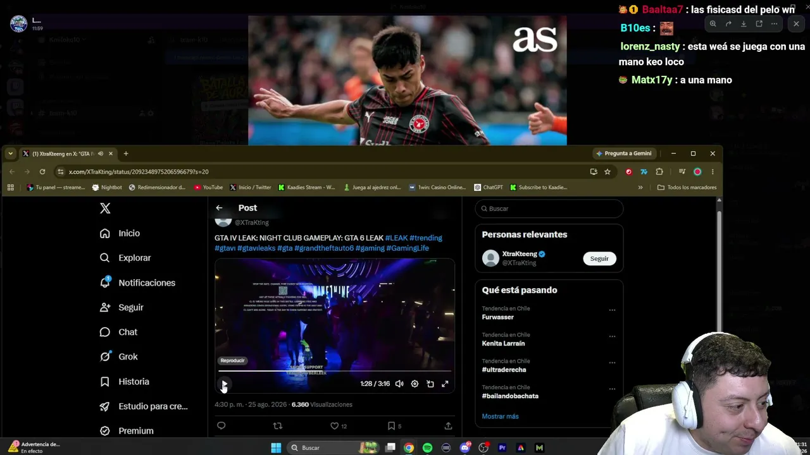Screen dimensions: 810x455
Task: Click Mostrar más under trends
Action: 500,416
